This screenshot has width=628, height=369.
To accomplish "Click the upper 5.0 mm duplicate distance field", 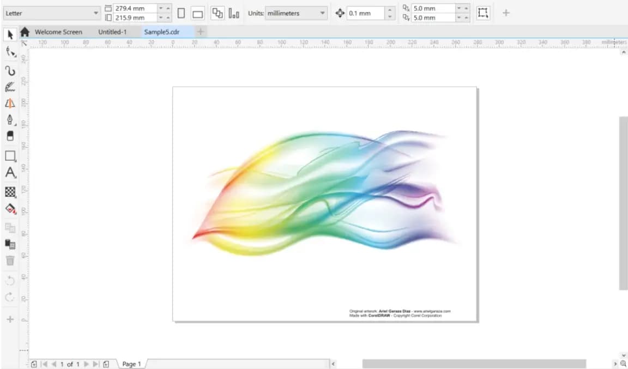I will [434, 8].
